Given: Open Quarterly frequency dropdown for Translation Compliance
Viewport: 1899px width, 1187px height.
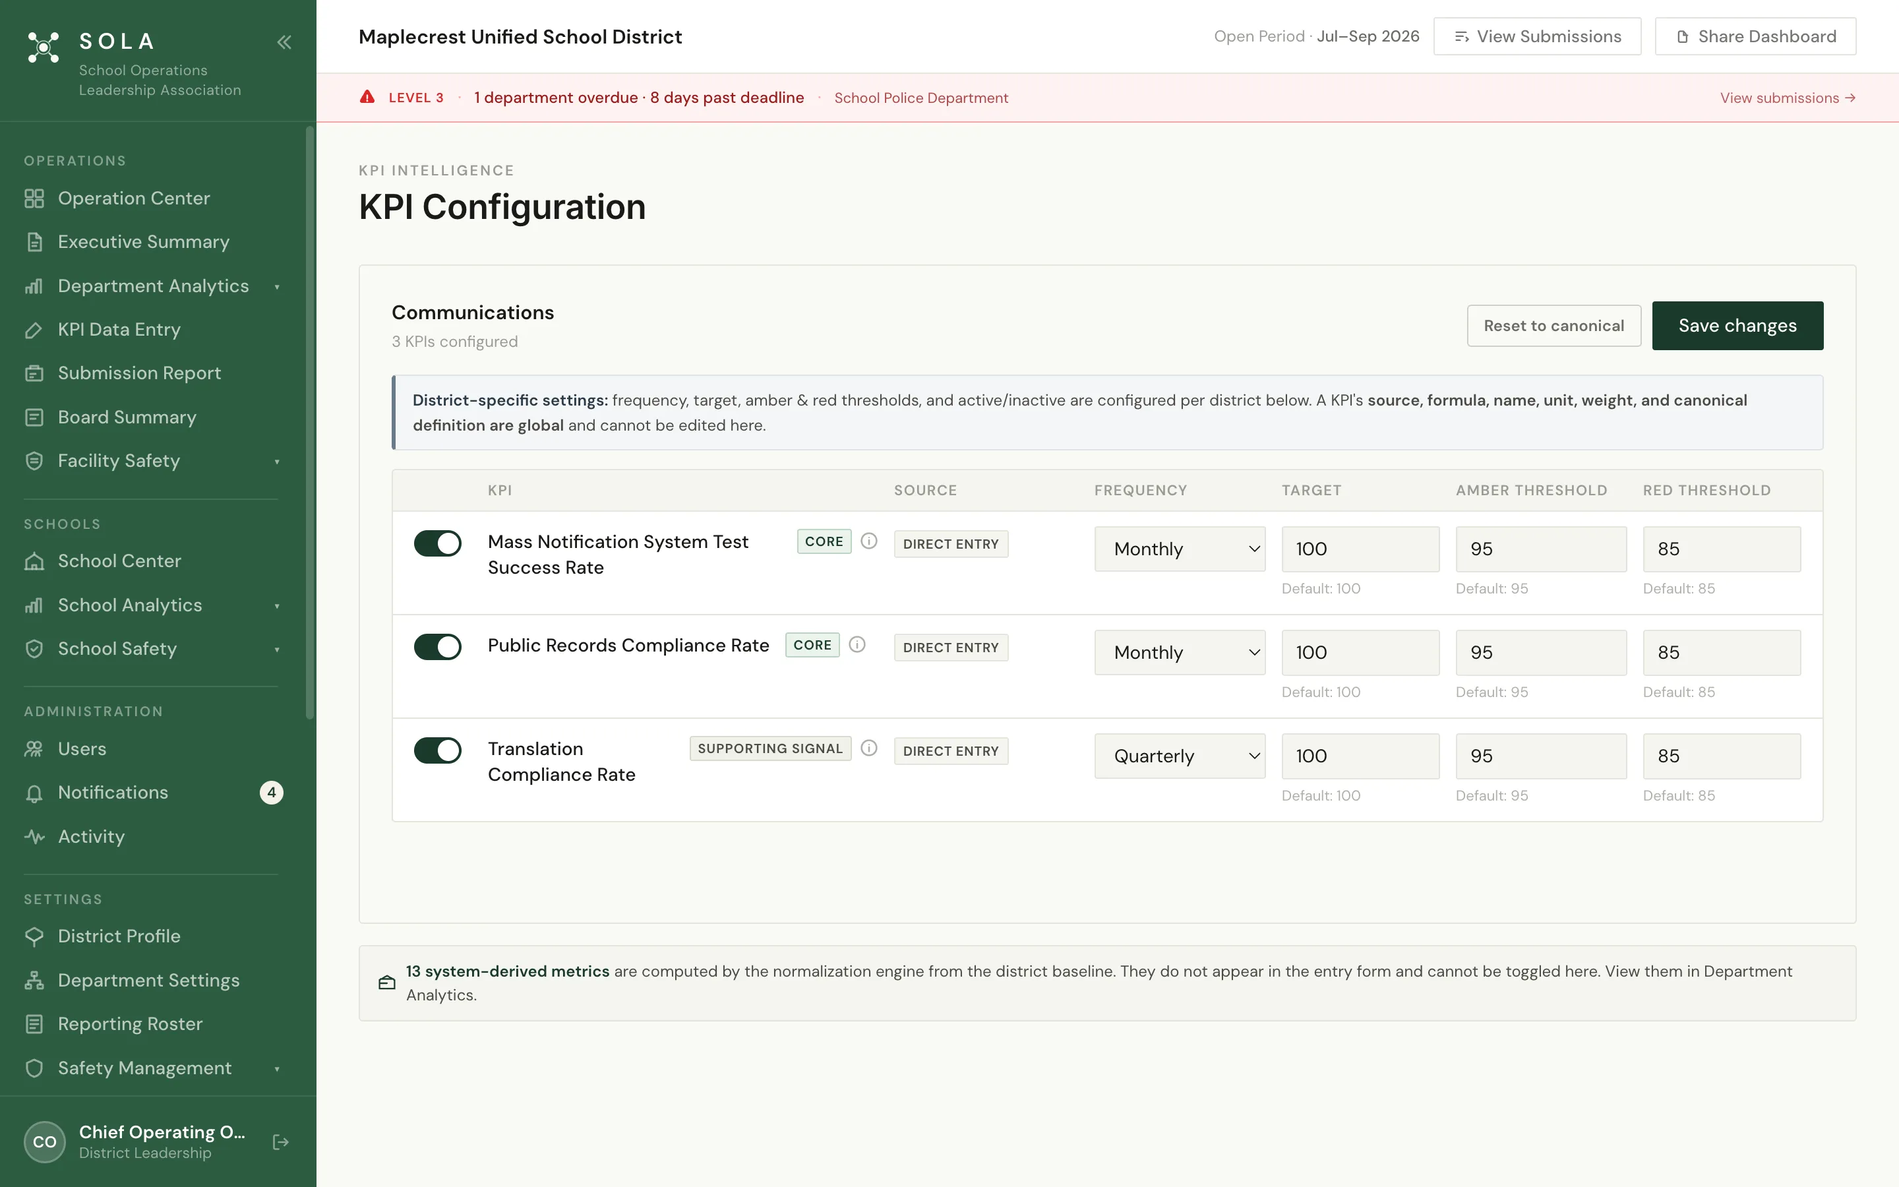Looking at the screenshot, I should (1180, 756).
